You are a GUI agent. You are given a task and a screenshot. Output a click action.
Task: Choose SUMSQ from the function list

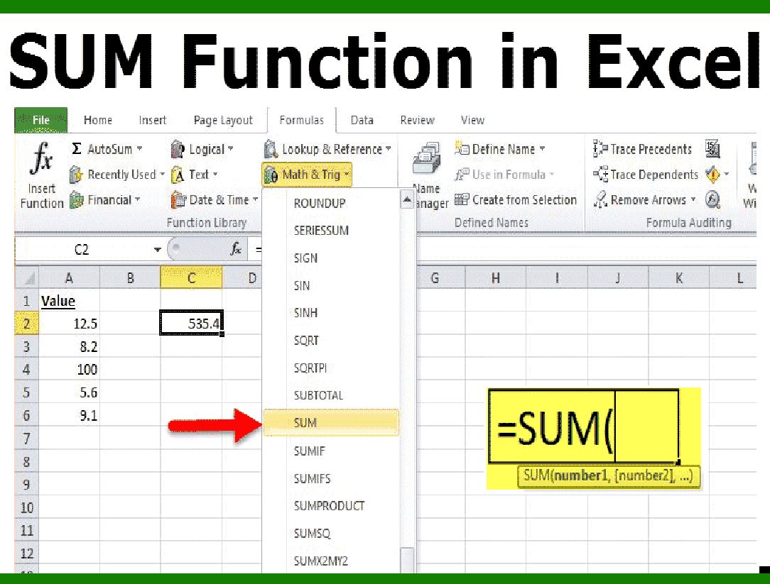331,534
